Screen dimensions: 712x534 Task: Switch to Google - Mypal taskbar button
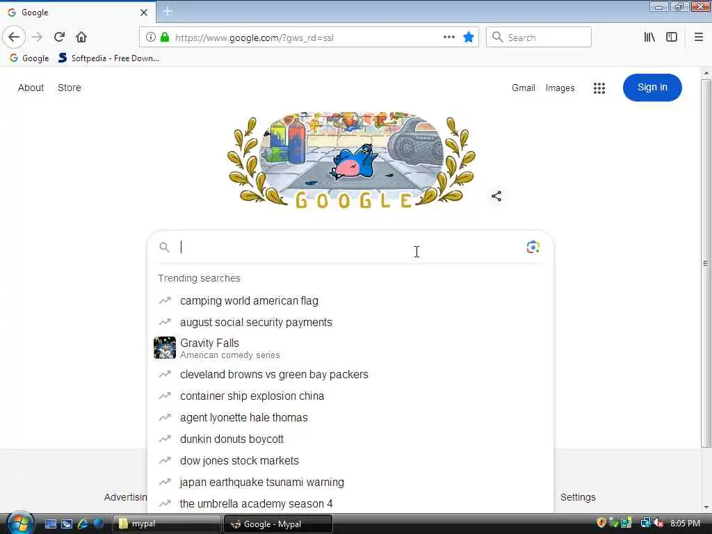tap(278, 524)
